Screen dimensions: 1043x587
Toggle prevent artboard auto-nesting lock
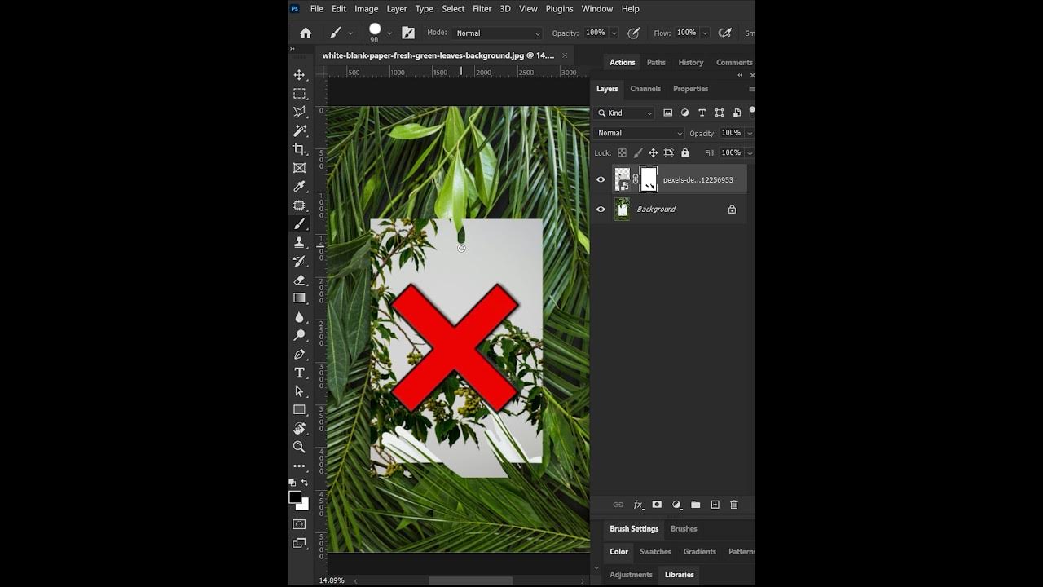(669, 152)
